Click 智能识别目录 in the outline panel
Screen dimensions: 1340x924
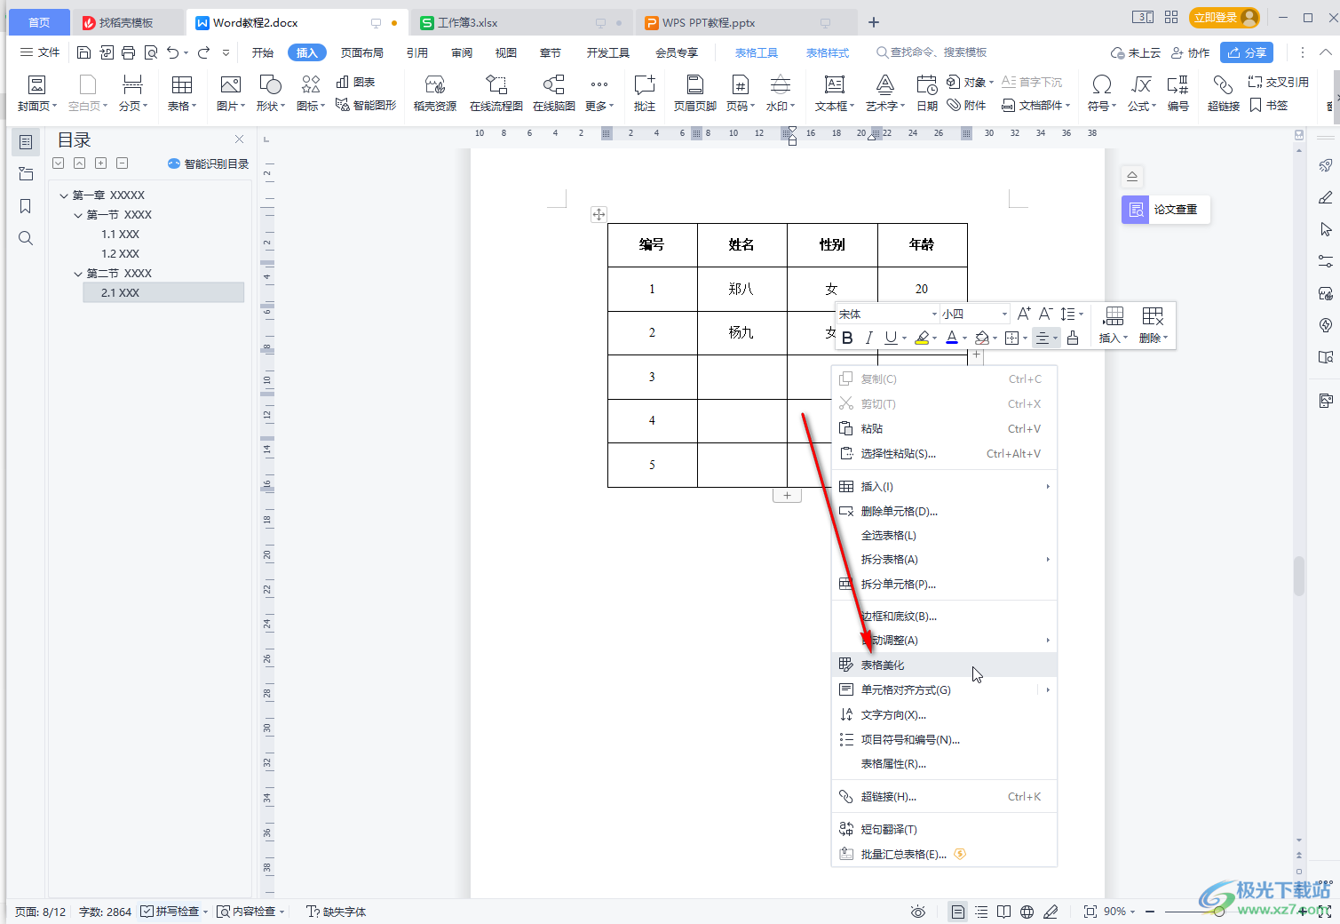coord(208,163)
